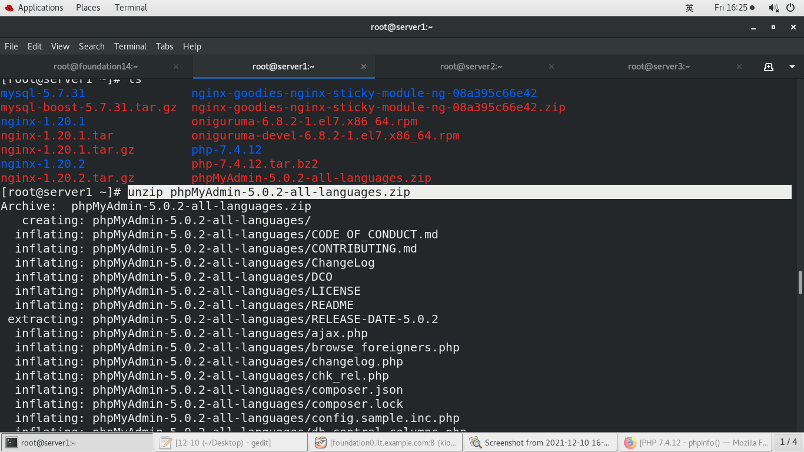This screenshot has height=452, width=804.
Task: Click the composer.json output line
Action: pos(209,390)
